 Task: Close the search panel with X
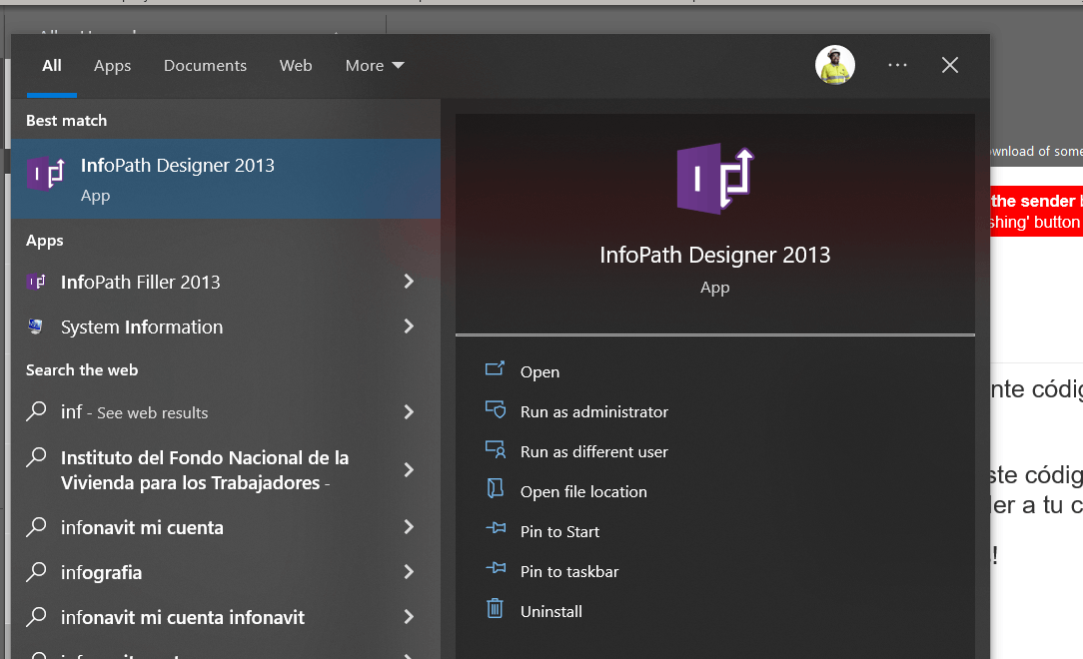pos(950,65)
